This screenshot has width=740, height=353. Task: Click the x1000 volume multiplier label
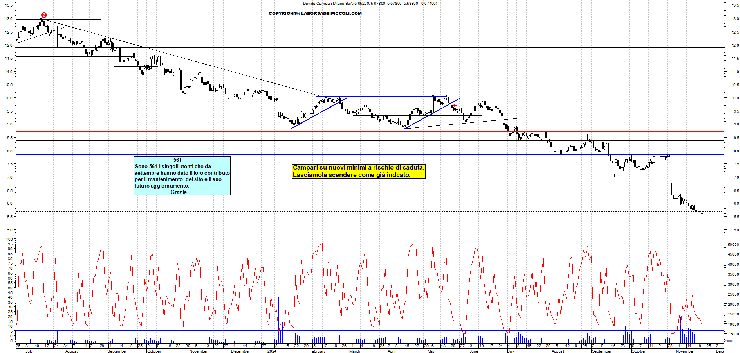click(x=729, y=341)
